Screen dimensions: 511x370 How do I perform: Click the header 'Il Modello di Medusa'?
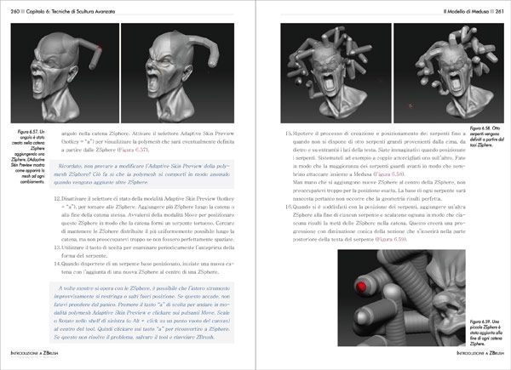pos(466,11)
